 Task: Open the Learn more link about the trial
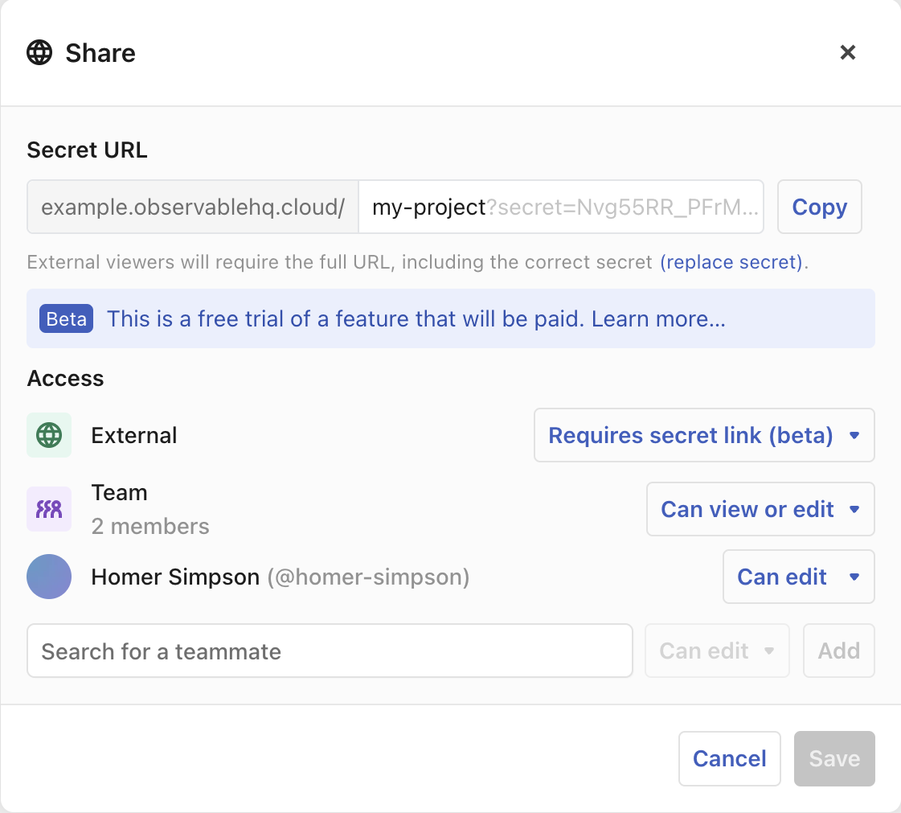coord(656,318)
